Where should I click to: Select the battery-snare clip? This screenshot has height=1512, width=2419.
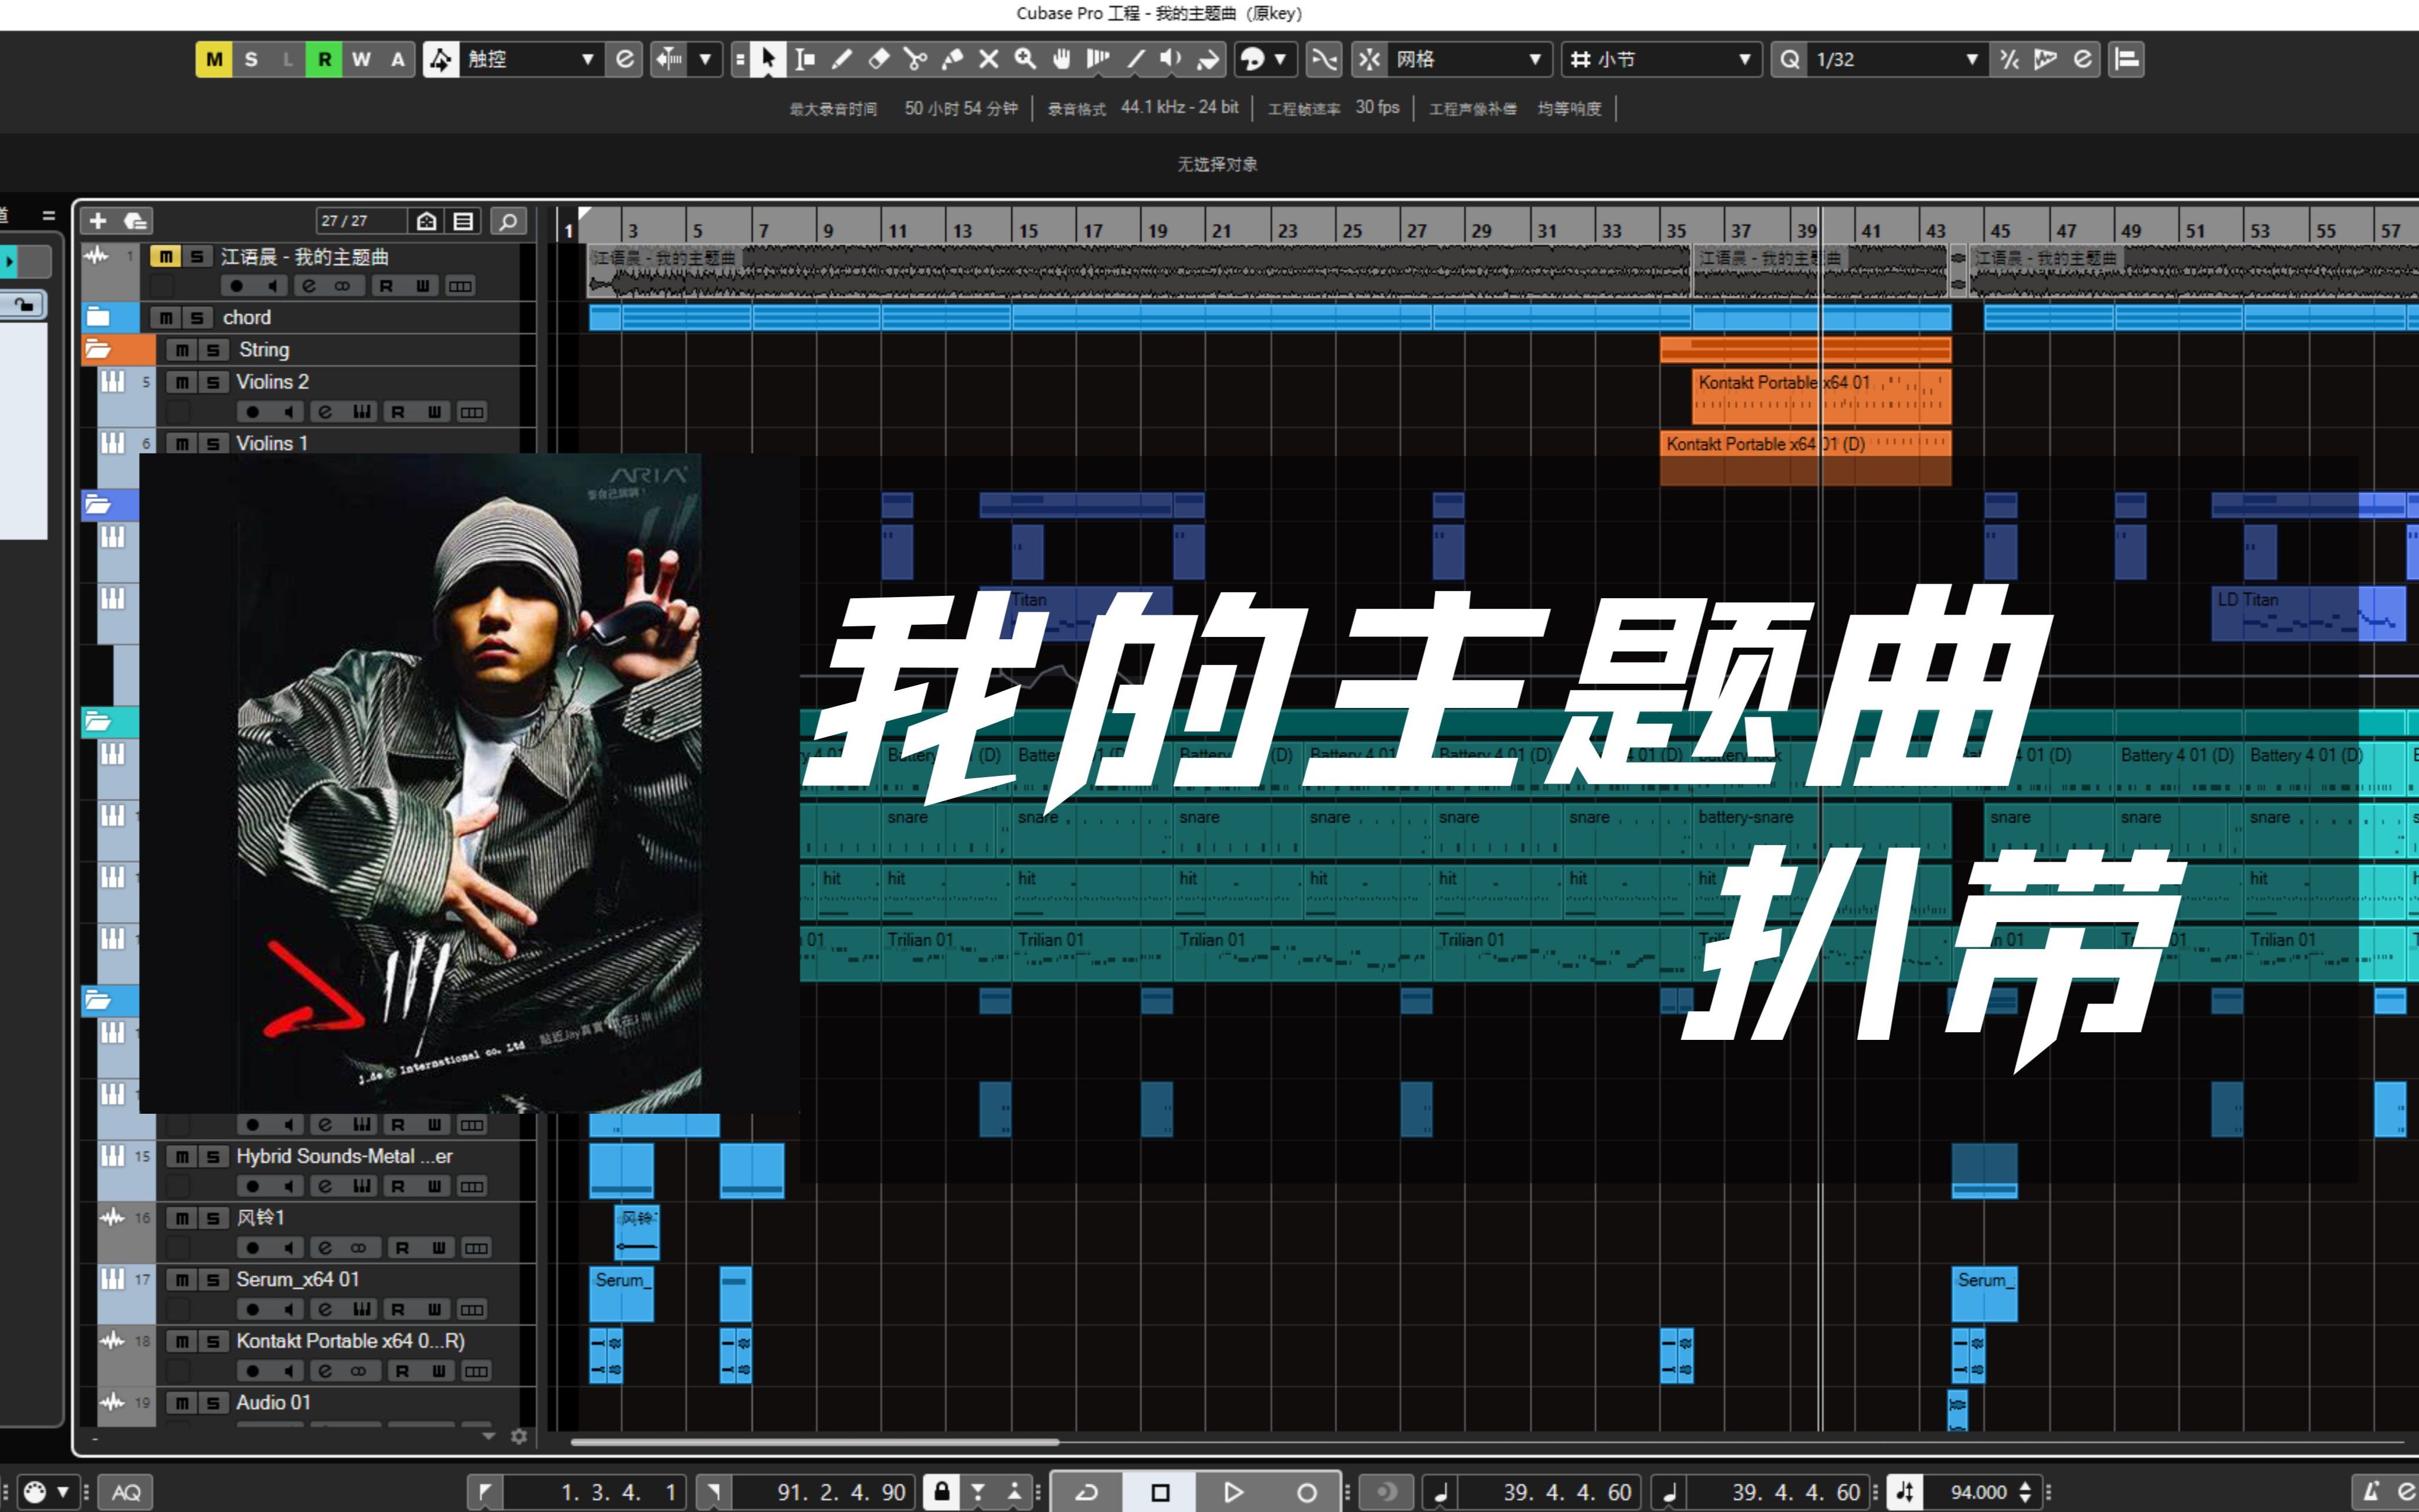pos(1822,830)
